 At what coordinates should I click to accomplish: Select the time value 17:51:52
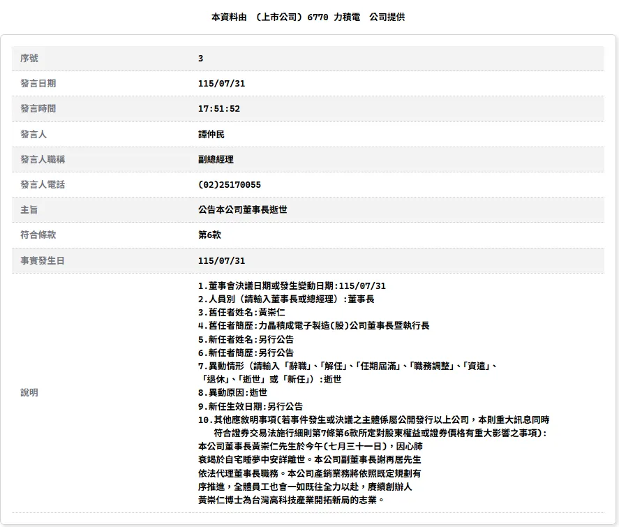tap(219, 109)
